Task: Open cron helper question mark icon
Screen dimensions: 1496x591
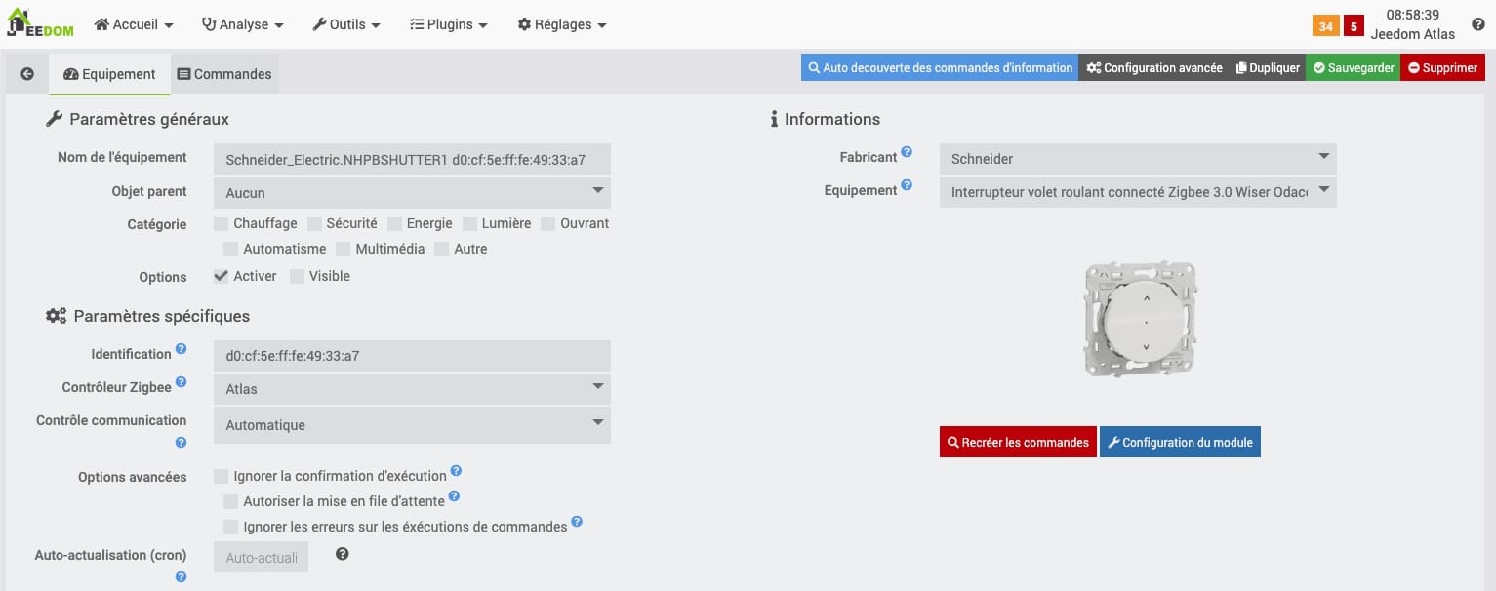Action: point(342,554)
